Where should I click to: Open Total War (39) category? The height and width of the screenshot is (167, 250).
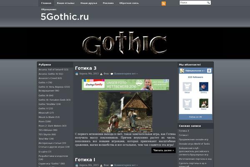(x=46, y=139)
